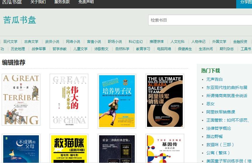The image size is (252, 163).
Task: Browse the 职场小说 category
Action: pos(115,42)
